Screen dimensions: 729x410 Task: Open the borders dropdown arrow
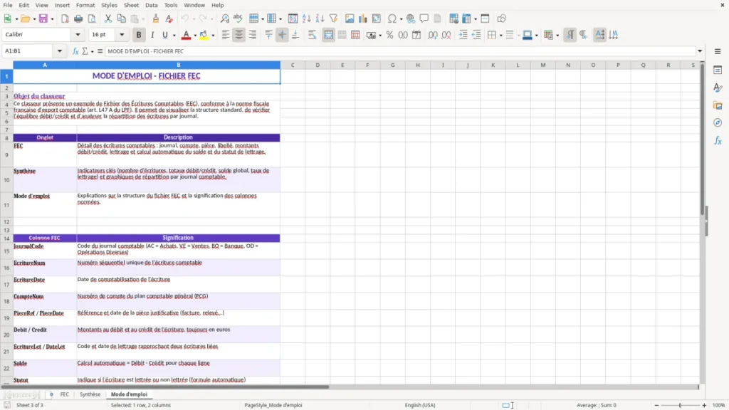click(500, 36)
